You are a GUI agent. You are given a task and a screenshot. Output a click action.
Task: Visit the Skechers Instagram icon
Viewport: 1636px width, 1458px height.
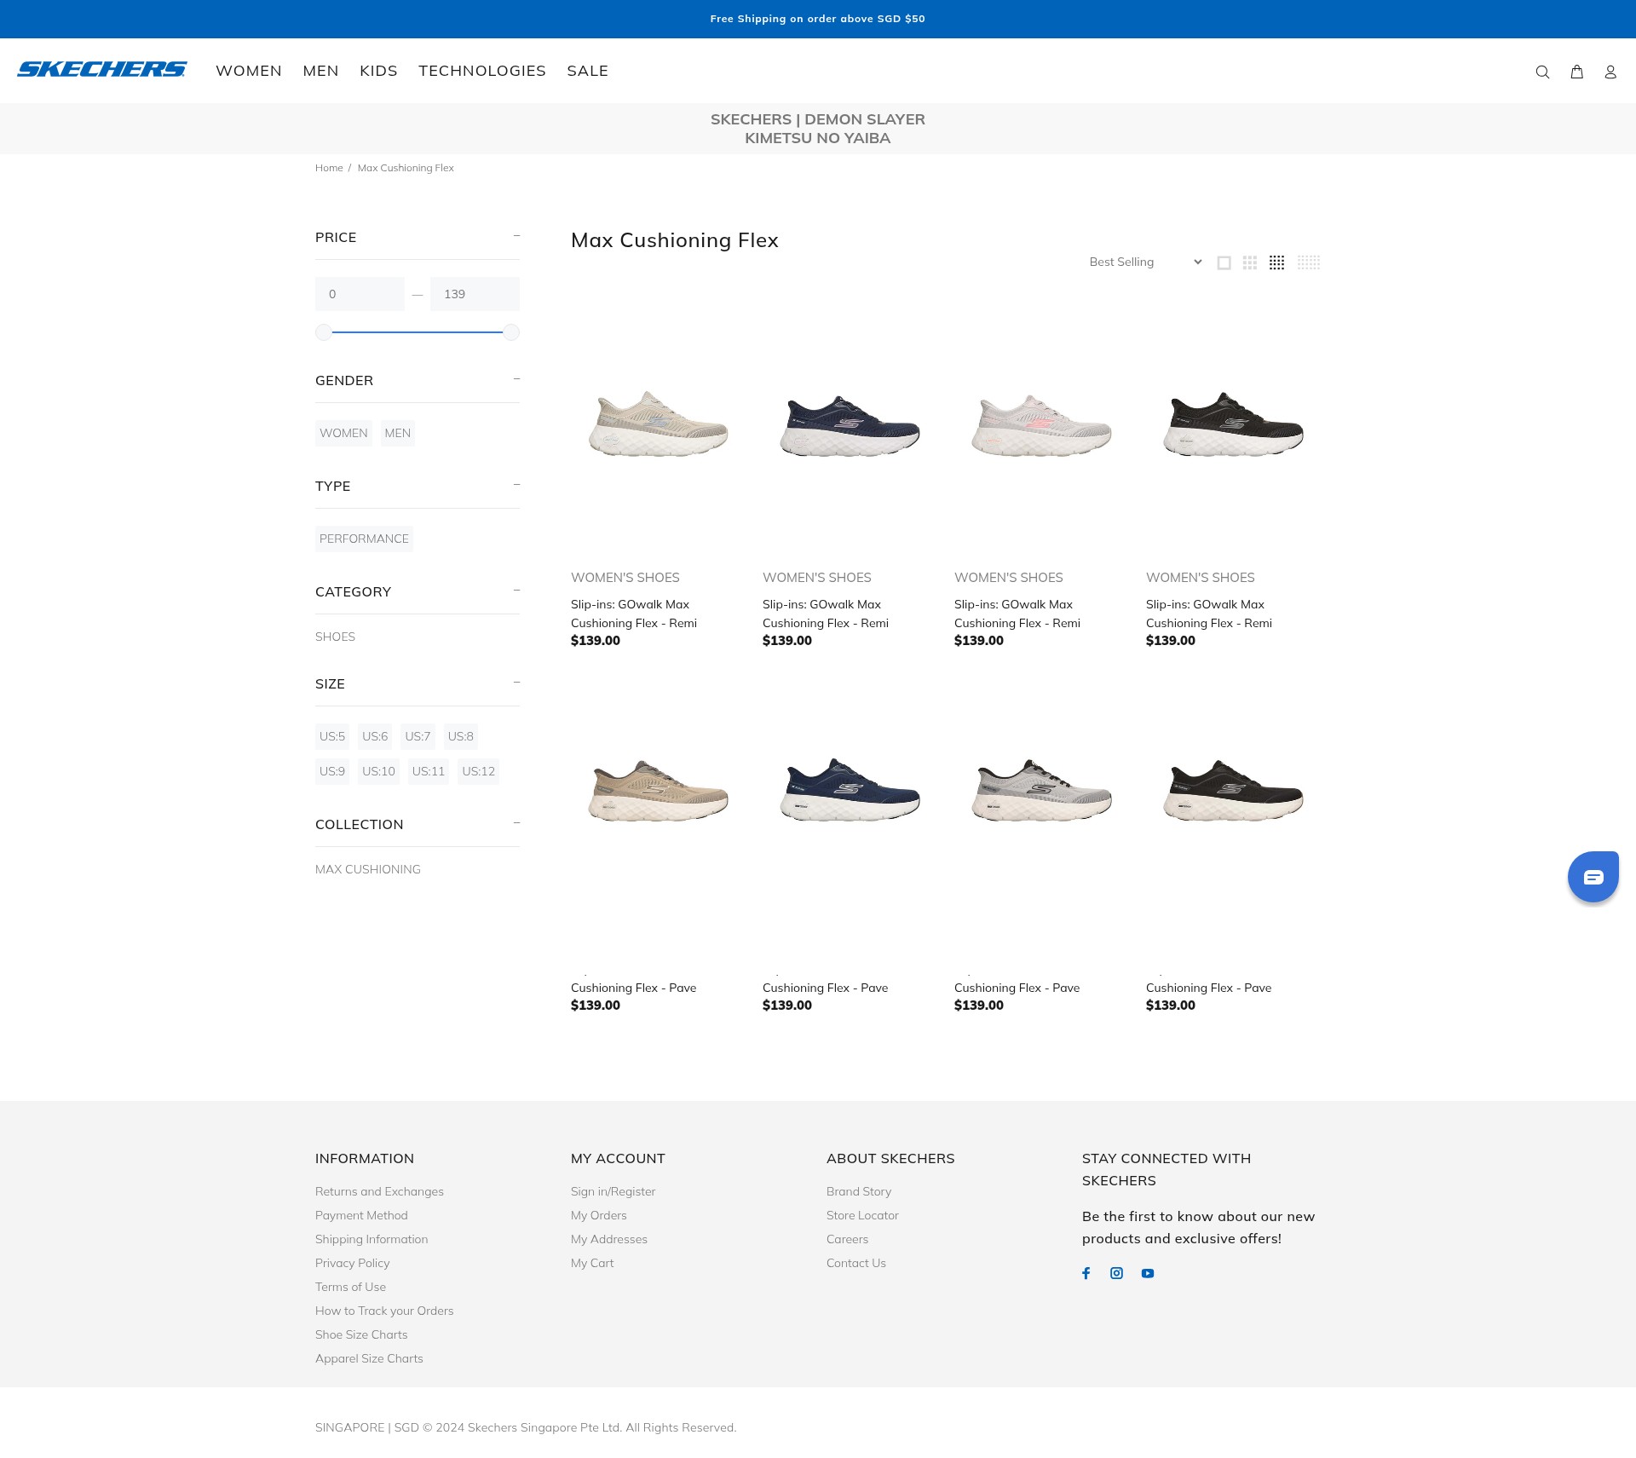1117,1273
